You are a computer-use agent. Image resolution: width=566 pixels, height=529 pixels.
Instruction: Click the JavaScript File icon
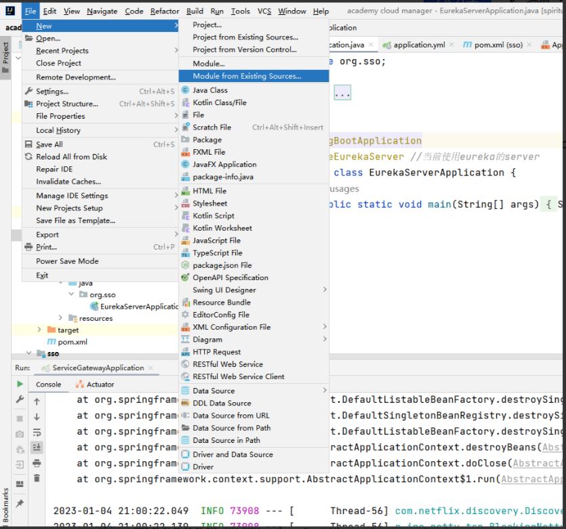[x=185, y=241]
